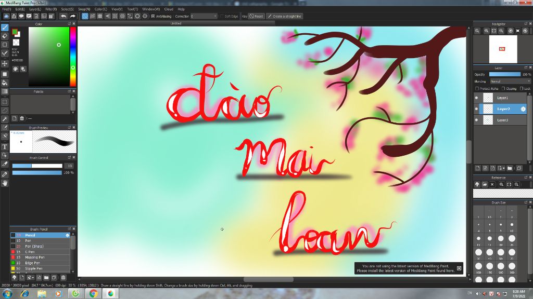
Task: Click the foreground color swatch
Action: point(15,32)
